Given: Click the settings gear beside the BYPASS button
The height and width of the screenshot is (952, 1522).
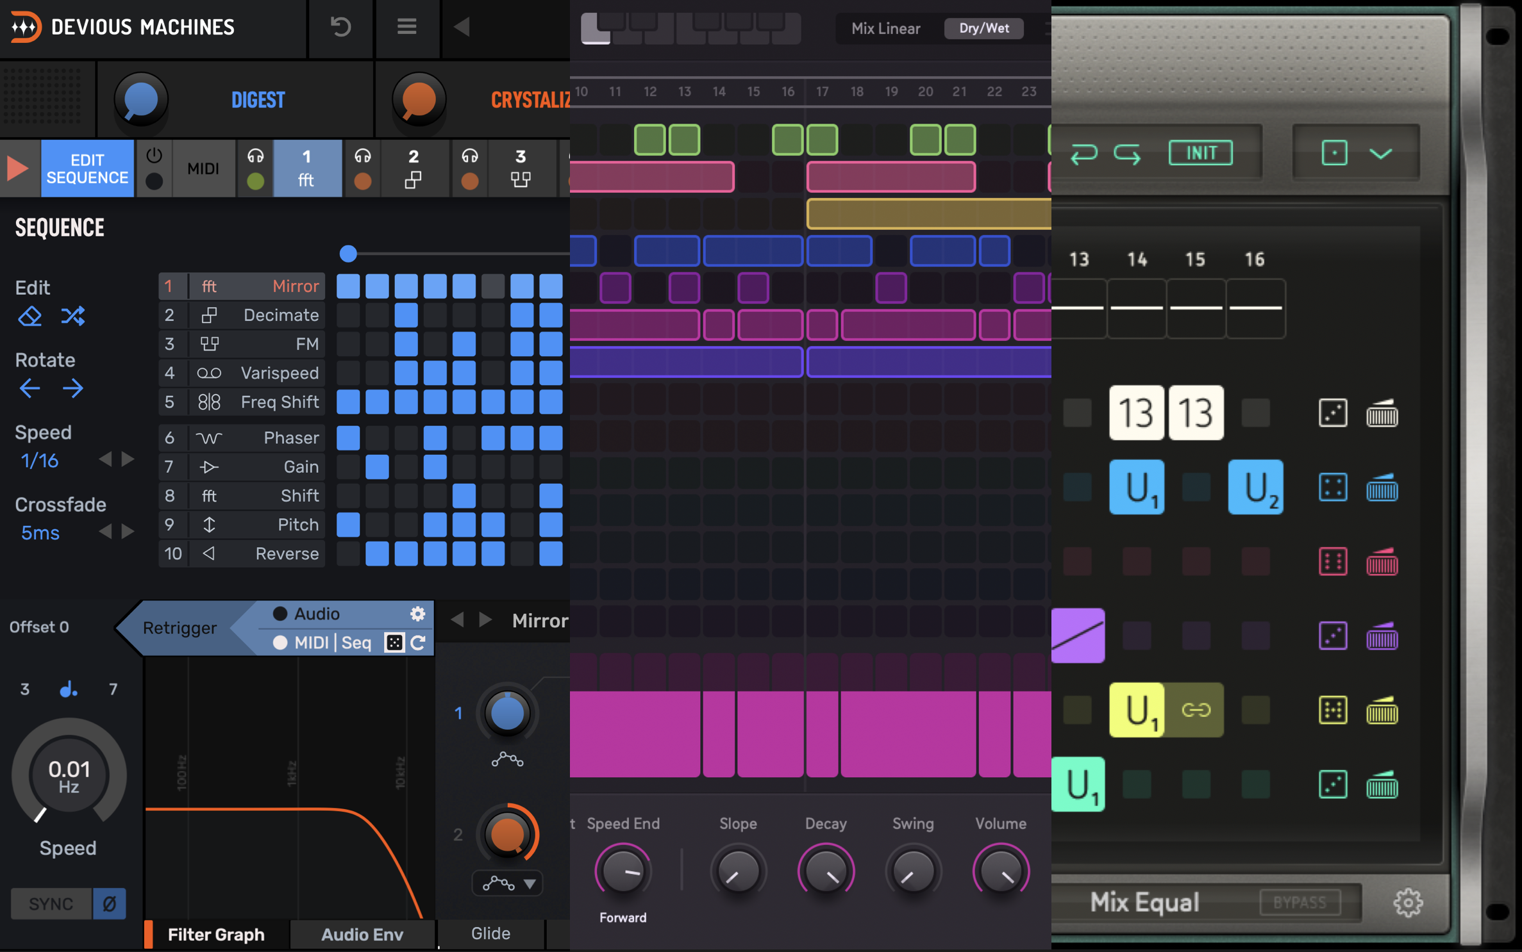Looking at the screenshot, I should [x=1408, y=903].
